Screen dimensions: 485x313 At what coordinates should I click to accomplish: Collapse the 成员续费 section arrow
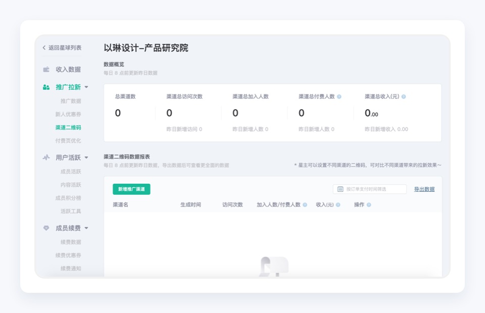pos(86,228)
